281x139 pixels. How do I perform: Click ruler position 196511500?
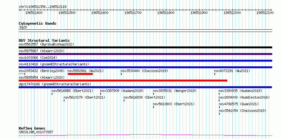[x=67, y=13]
